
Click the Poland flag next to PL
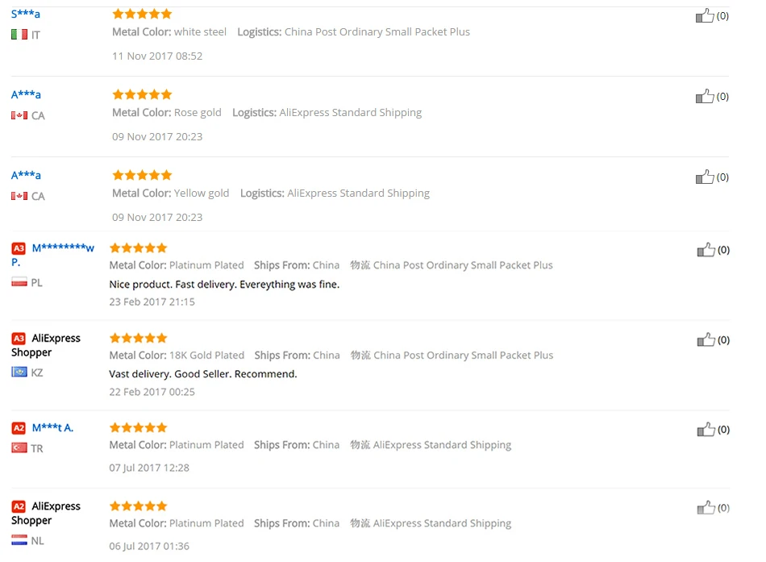[19, 282]
